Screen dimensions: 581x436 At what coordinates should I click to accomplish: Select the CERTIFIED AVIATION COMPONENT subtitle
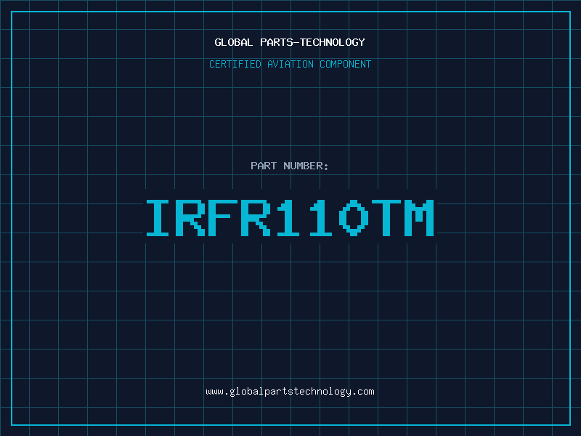point(290,64)
